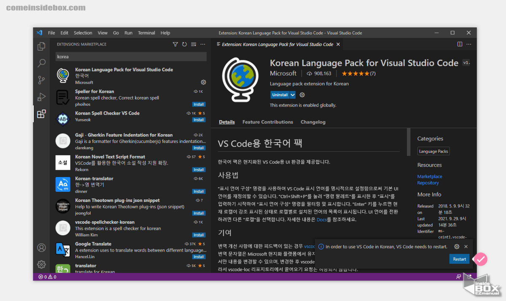
Task: Open Source Control view in activity bar
Action: click(41, 80)
